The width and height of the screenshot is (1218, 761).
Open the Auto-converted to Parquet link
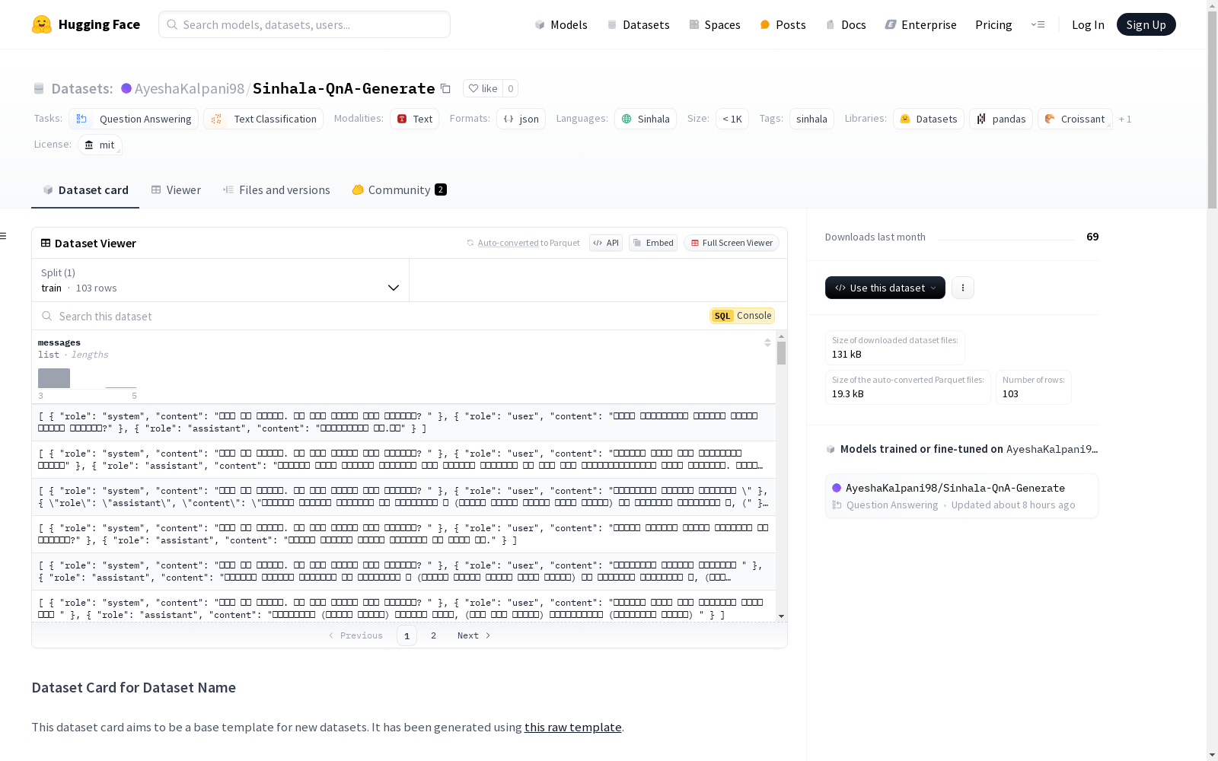point(528,243)
